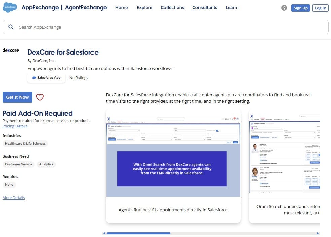Screen dimensions: 331x237
Task: Add DexCare to favorites with heart icon
Action: 40,97
